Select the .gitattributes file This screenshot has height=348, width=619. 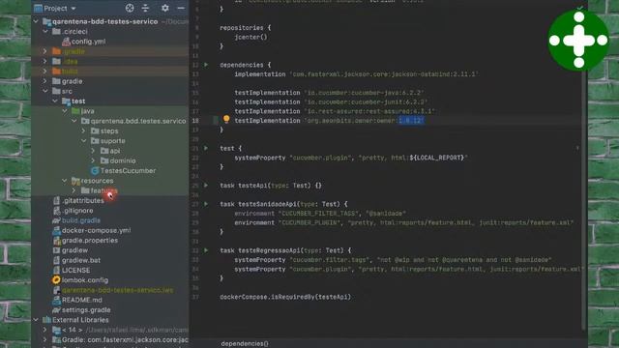coord(83,200)
